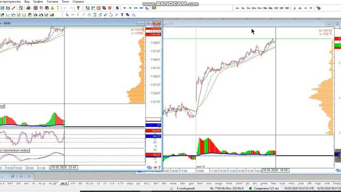The image size is (341, 192).
Task: Click the undo arrow icon
Action: (65, 8)
